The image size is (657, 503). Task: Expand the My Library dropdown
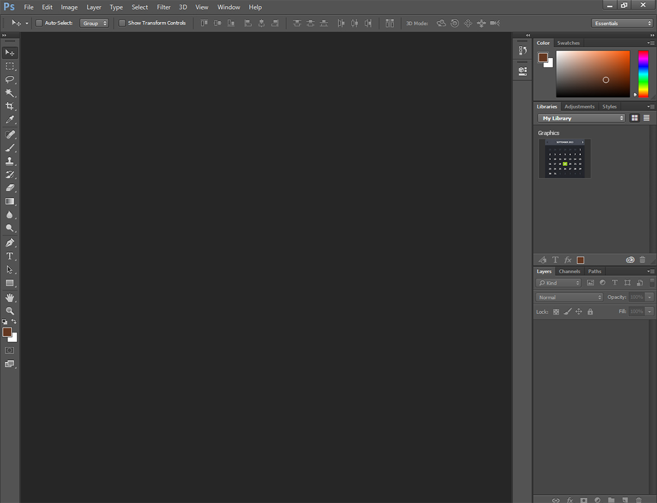pos(581,118)
